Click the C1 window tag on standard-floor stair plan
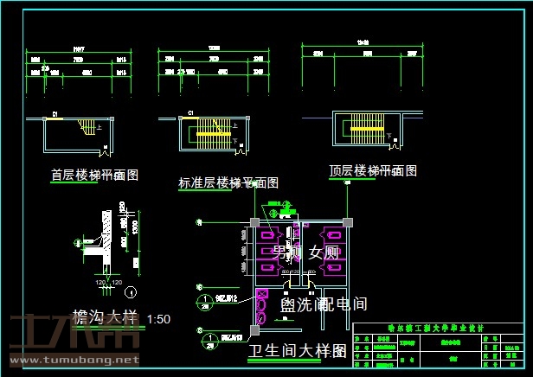Viewport: 533px width, 377px height. 190,112
